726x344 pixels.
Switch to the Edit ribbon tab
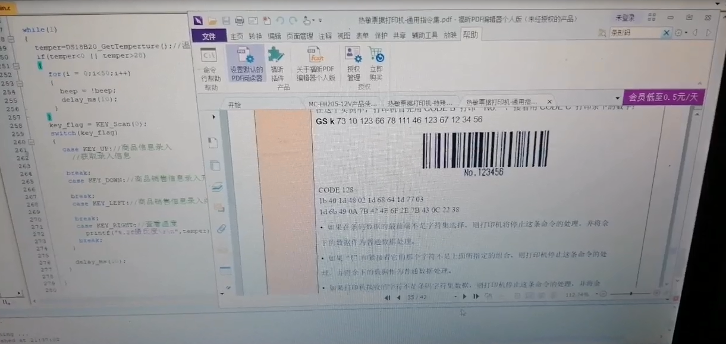(274, 36)
